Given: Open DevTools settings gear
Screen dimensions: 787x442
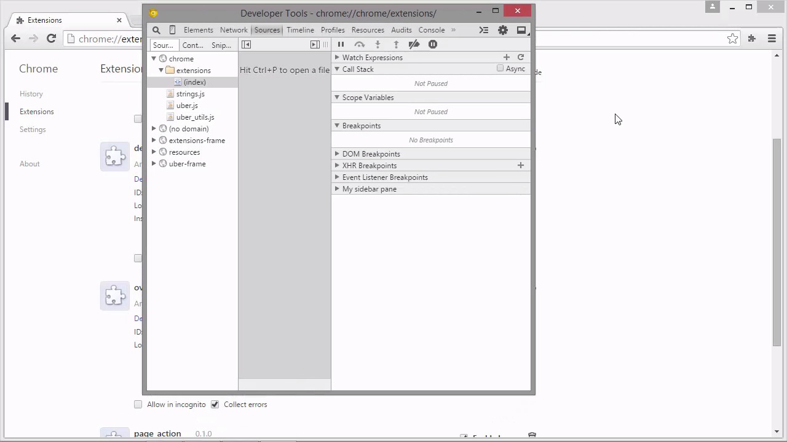Looking at the screenshot, I should pos(503,30).
